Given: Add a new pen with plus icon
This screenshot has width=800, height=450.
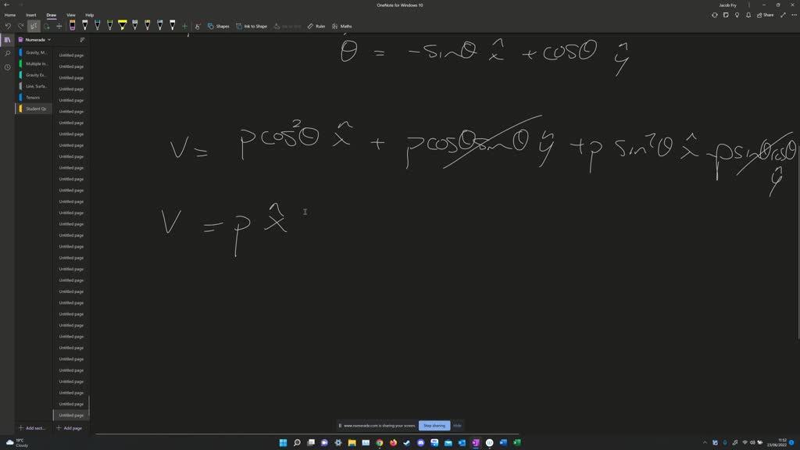Looking at the screenshot, I should [184, 26].
